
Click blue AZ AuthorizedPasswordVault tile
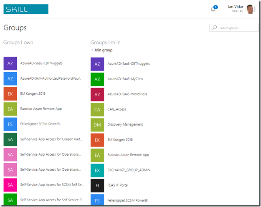10,78
